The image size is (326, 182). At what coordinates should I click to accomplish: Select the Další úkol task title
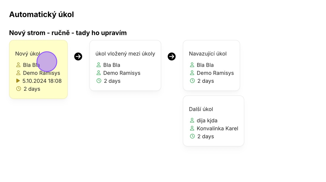click(x=201, y=109)
